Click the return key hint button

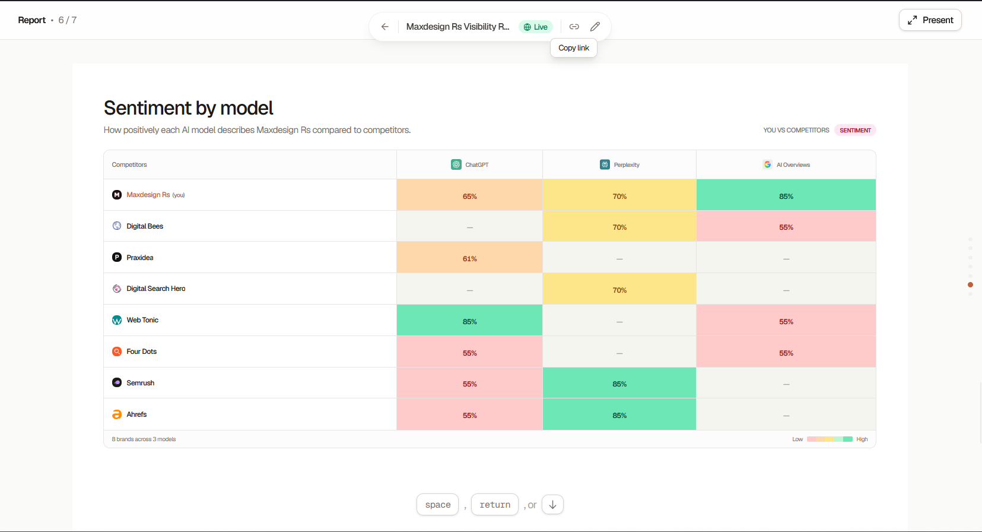point(495,505)
